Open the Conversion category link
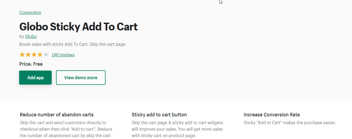 (30, 12)
